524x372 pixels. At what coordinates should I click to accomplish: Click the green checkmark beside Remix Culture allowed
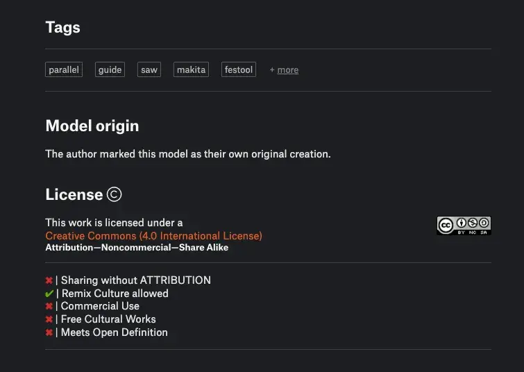pyautogui.click(x=49, y=294)
